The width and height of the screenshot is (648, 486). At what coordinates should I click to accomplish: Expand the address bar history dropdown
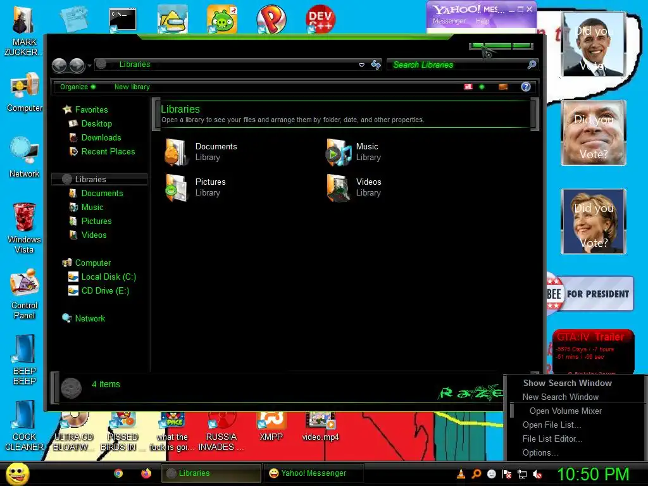pyautogui.click(x=361, y=65)
